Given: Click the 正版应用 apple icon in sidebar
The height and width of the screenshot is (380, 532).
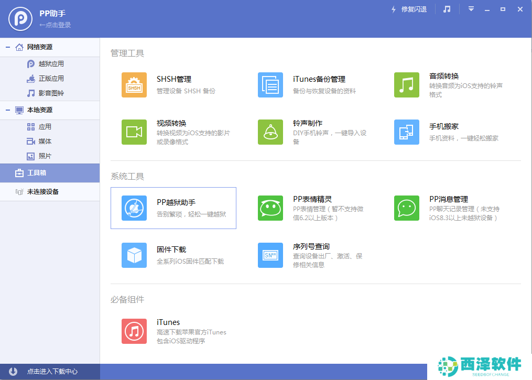Looking at the screenshot, I should [31, 79].
